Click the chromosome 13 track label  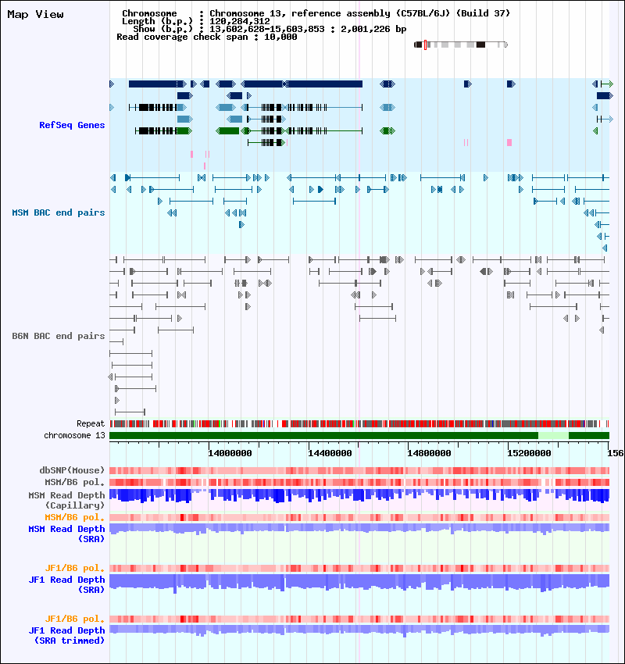click(x=74, y=435)
